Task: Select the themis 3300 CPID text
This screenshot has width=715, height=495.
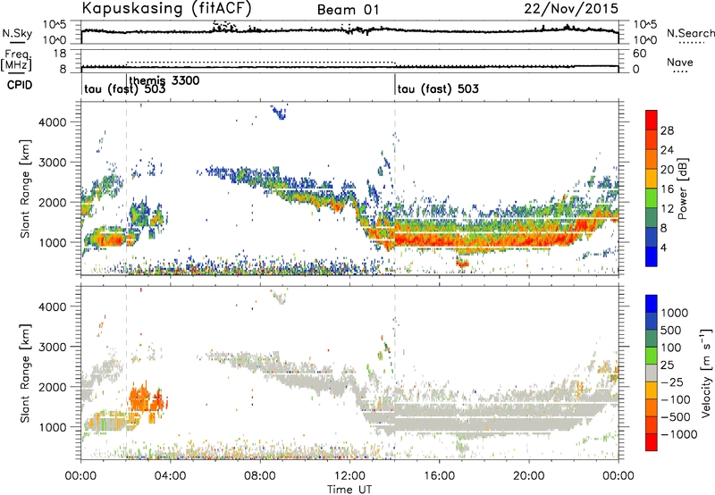Action: [x=164, y=80]
